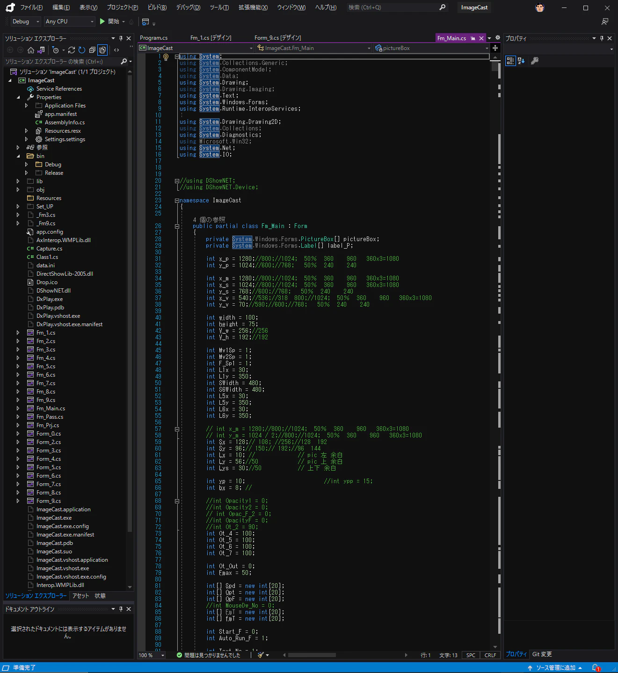The height and width of the screenshot is (673, 618).
Task: Click the Home icon in Solution Explorer toolbar
Action: pos(31,50)
